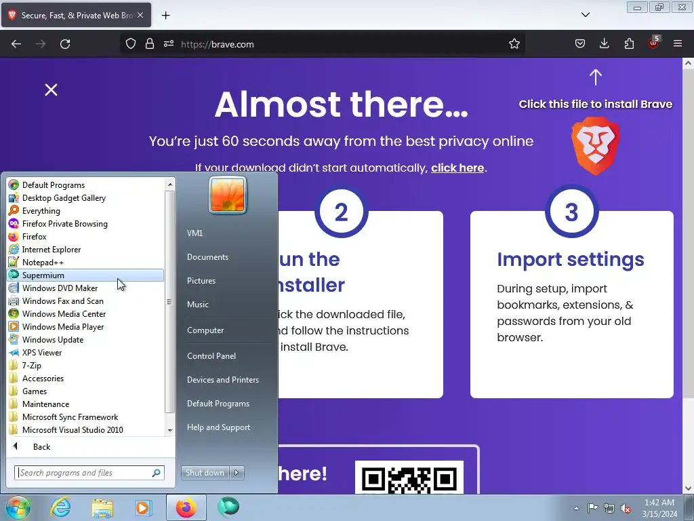The height and width of the screenshot is (521, 694).
Task: Follow the 'click here' download link
Action: (x=457, y=168)
